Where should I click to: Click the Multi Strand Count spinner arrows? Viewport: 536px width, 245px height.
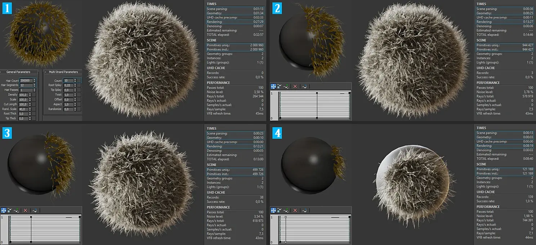coord(75,80)
